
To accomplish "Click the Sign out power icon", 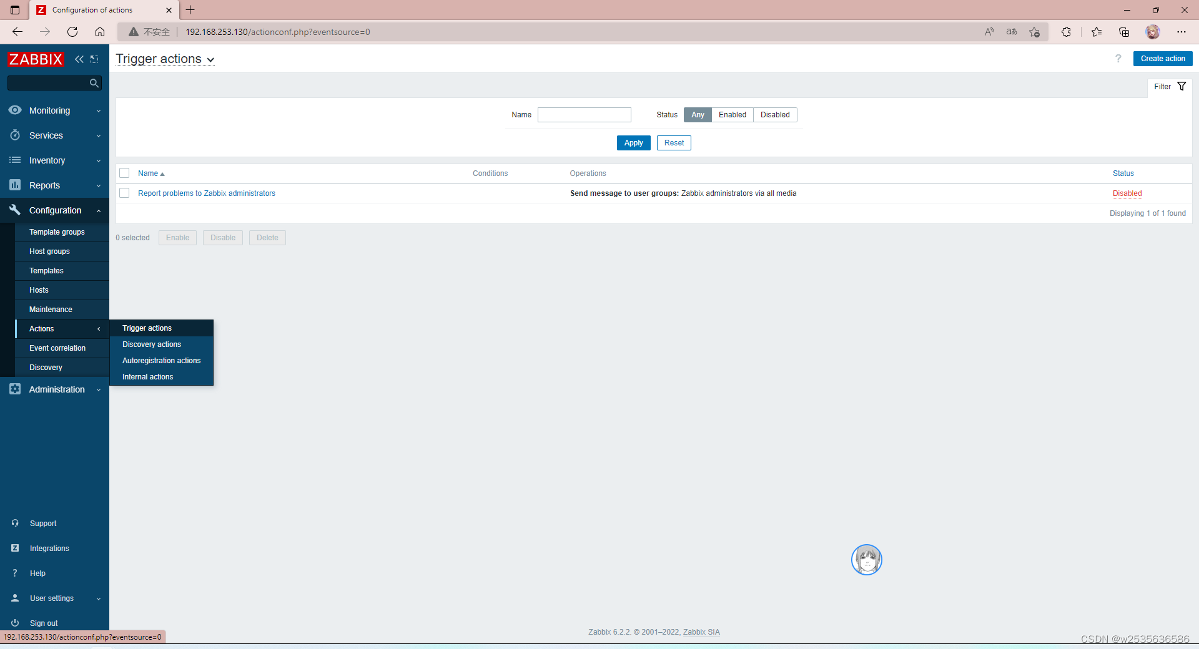I will tap(15, 623).
